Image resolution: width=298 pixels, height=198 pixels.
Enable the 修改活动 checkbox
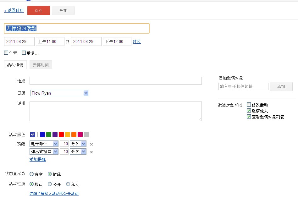coord(249,104)
